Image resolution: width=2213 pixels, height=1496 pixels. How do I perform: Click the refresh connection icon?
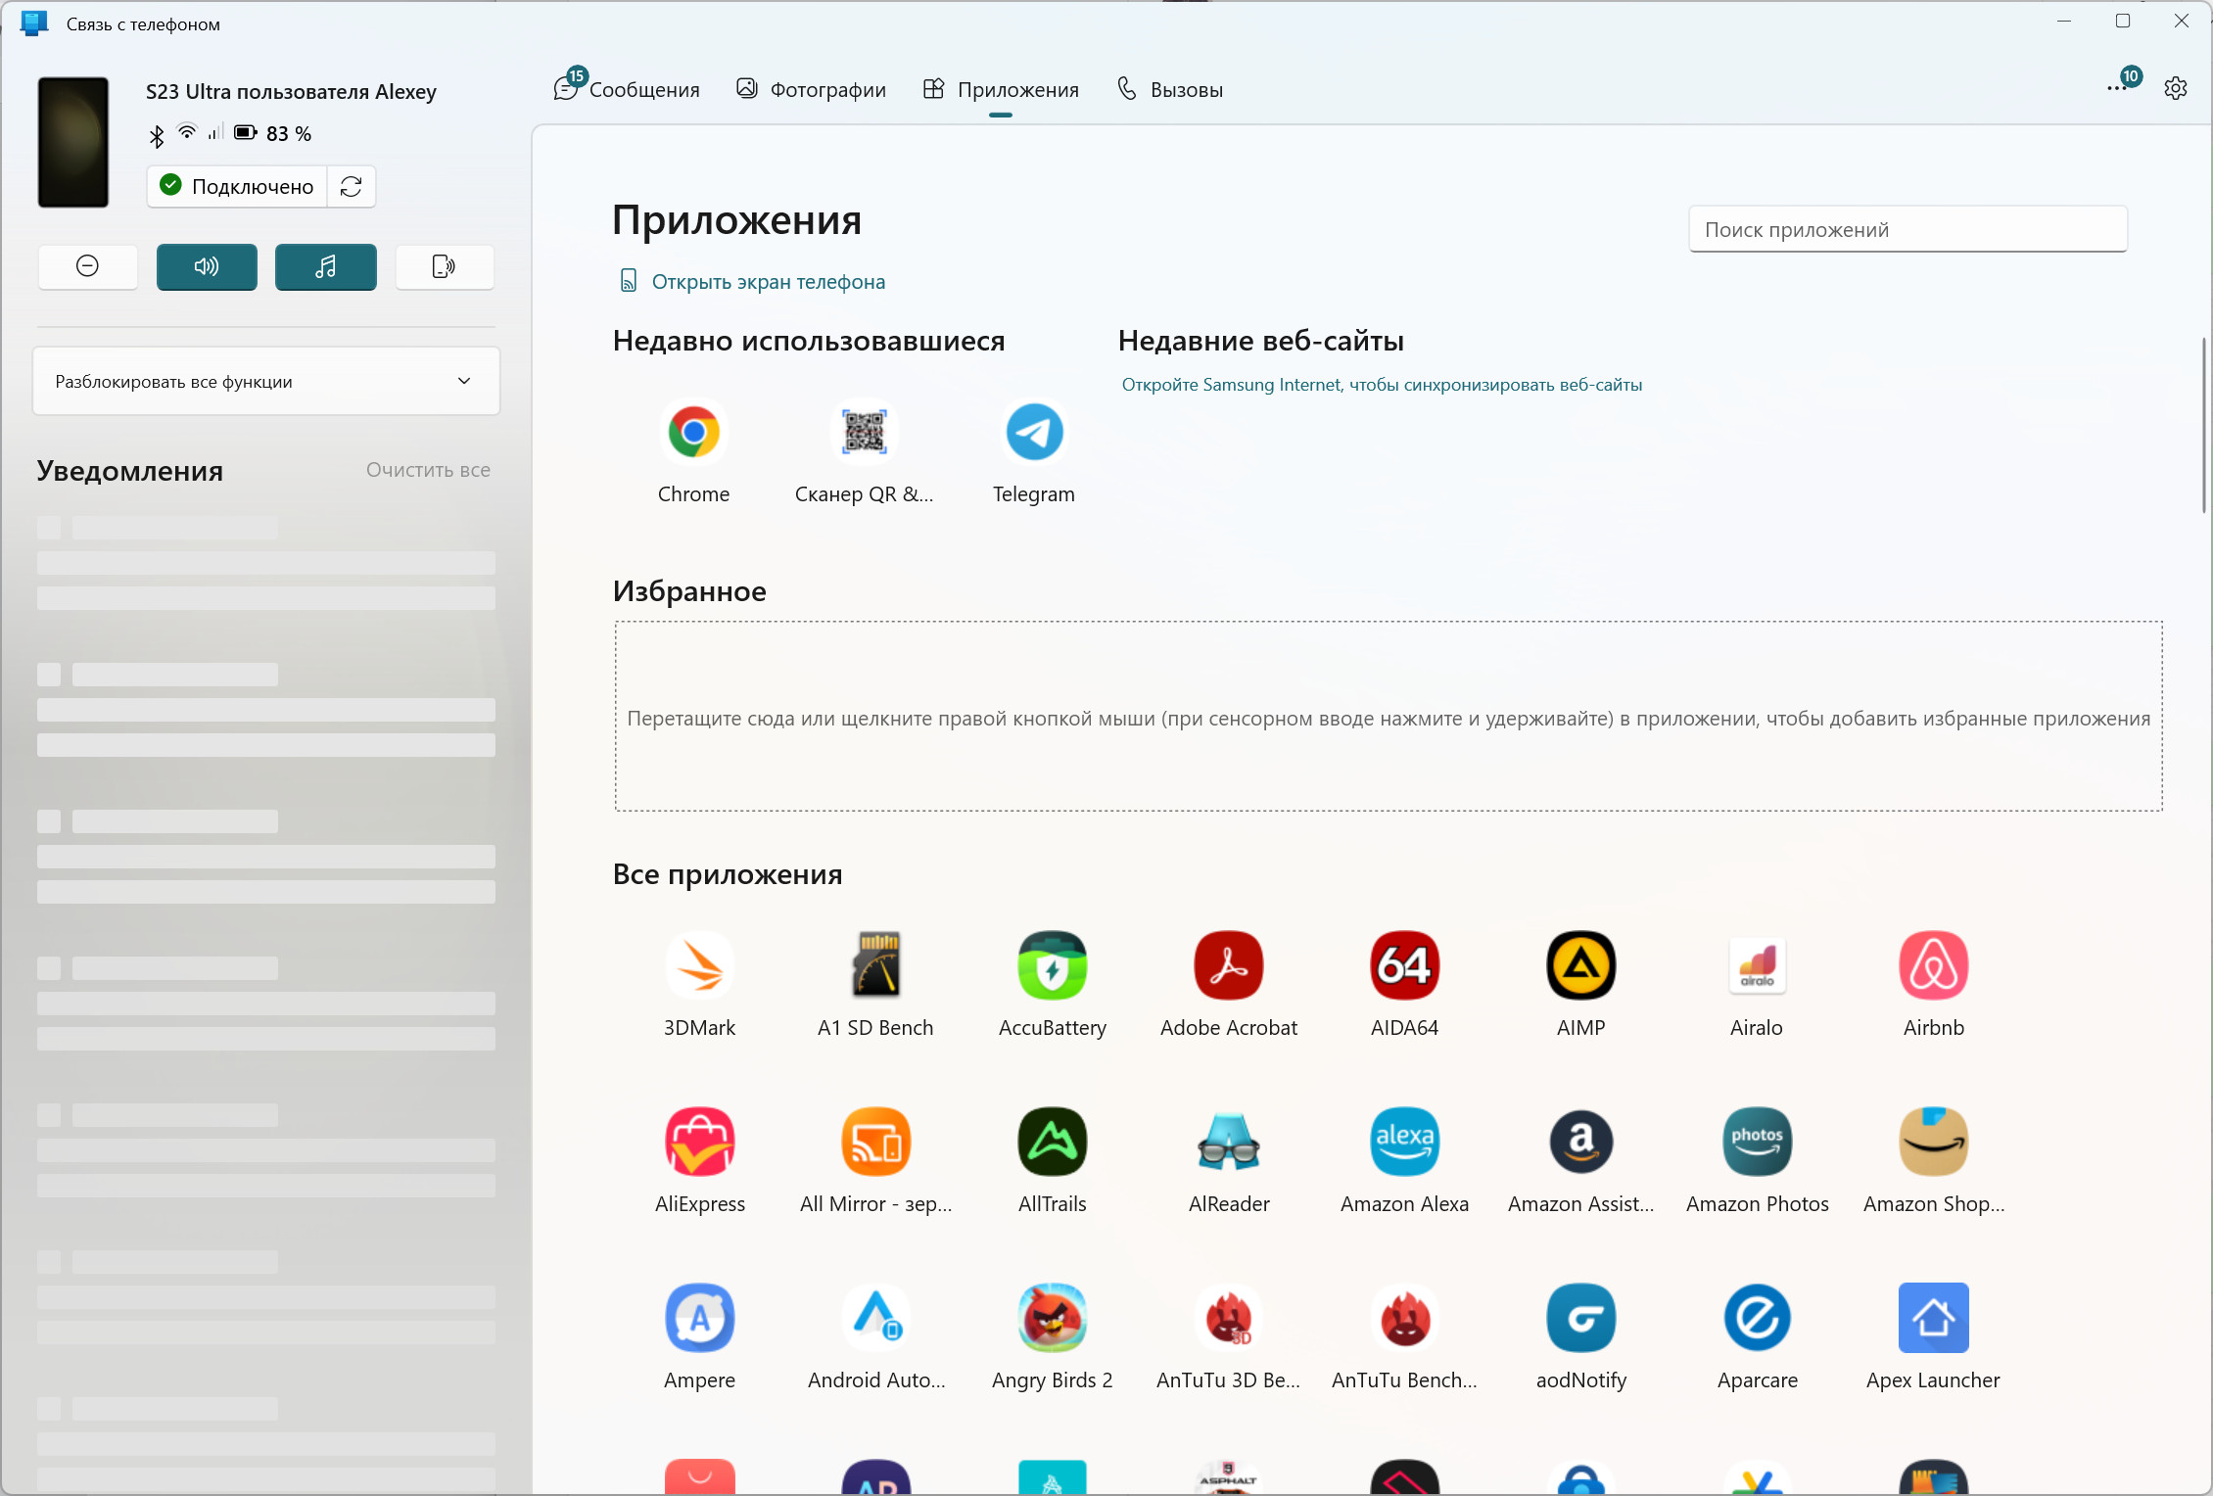(x=352, y=187)
